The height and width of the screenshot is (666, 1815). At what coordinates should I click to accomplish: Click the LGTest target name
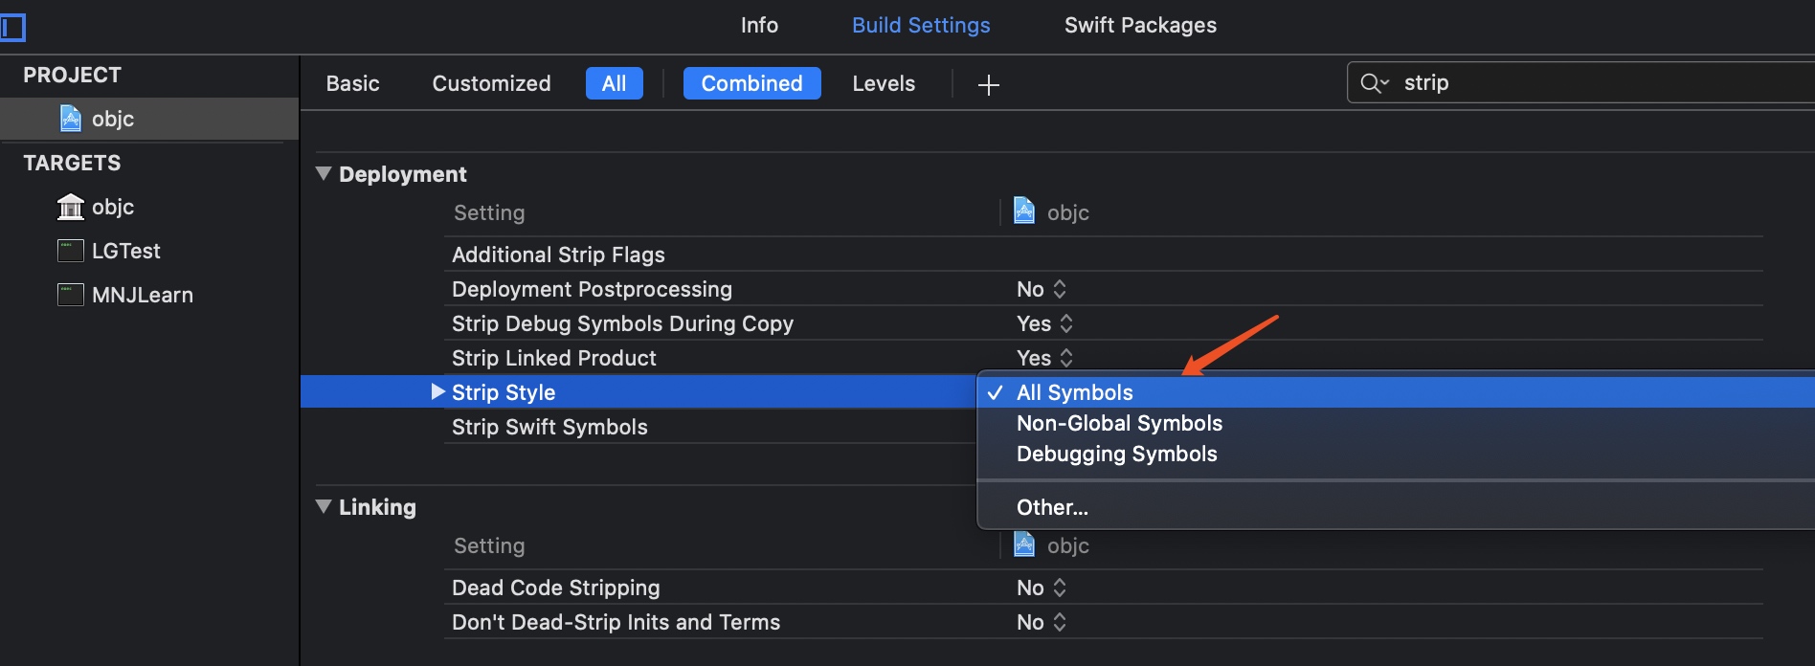[126, 251]
